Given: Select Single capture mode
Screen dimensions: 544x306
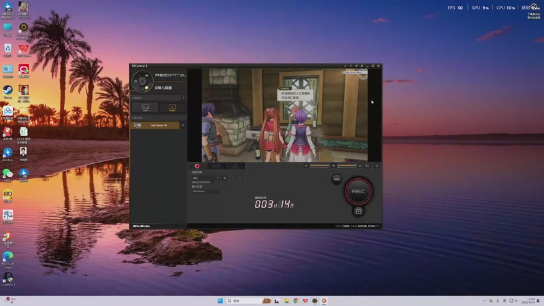Looking at the screenshot, I should tap(172, 107).
